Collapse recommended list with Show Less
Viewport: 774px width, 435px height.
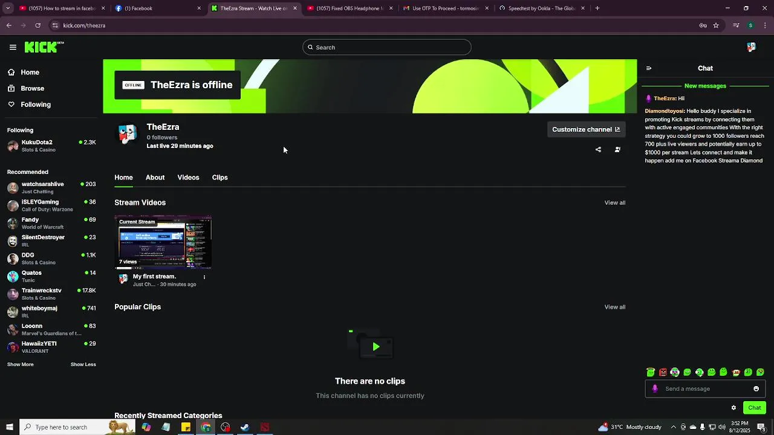[x=83, y=364]
